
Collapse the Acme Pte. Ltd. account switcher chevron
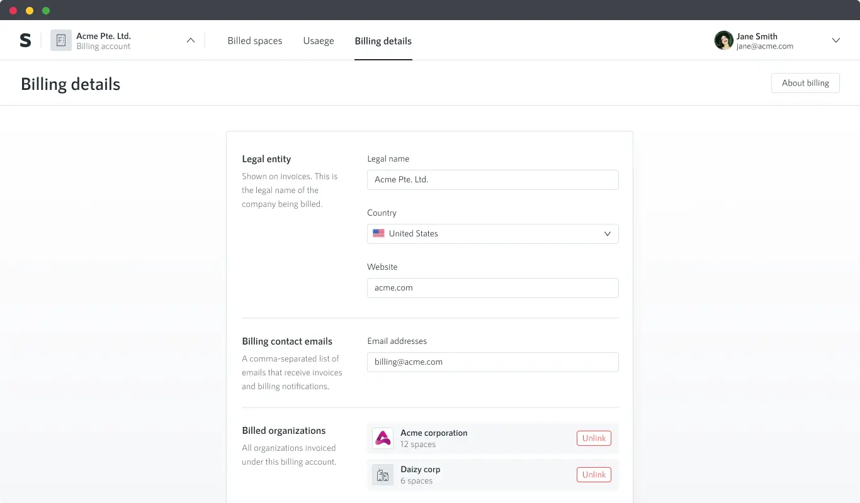191,40
